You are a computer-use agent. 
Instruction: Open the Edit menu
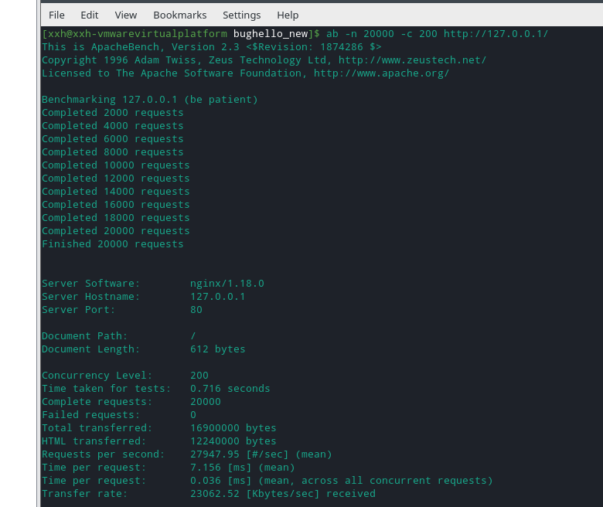point(89,15)
